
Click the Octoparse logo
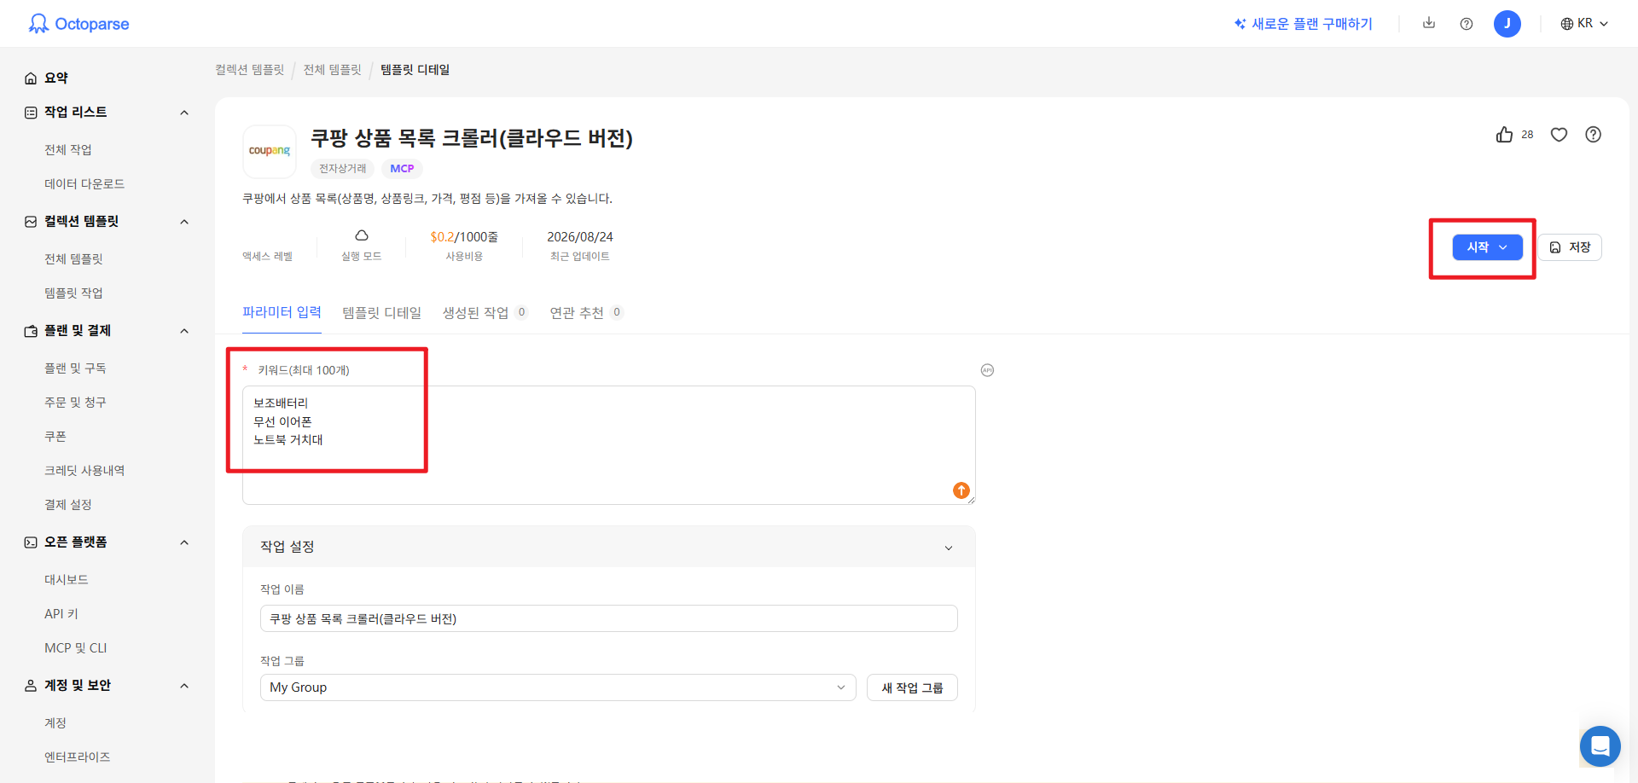click(x=78, y=24)
